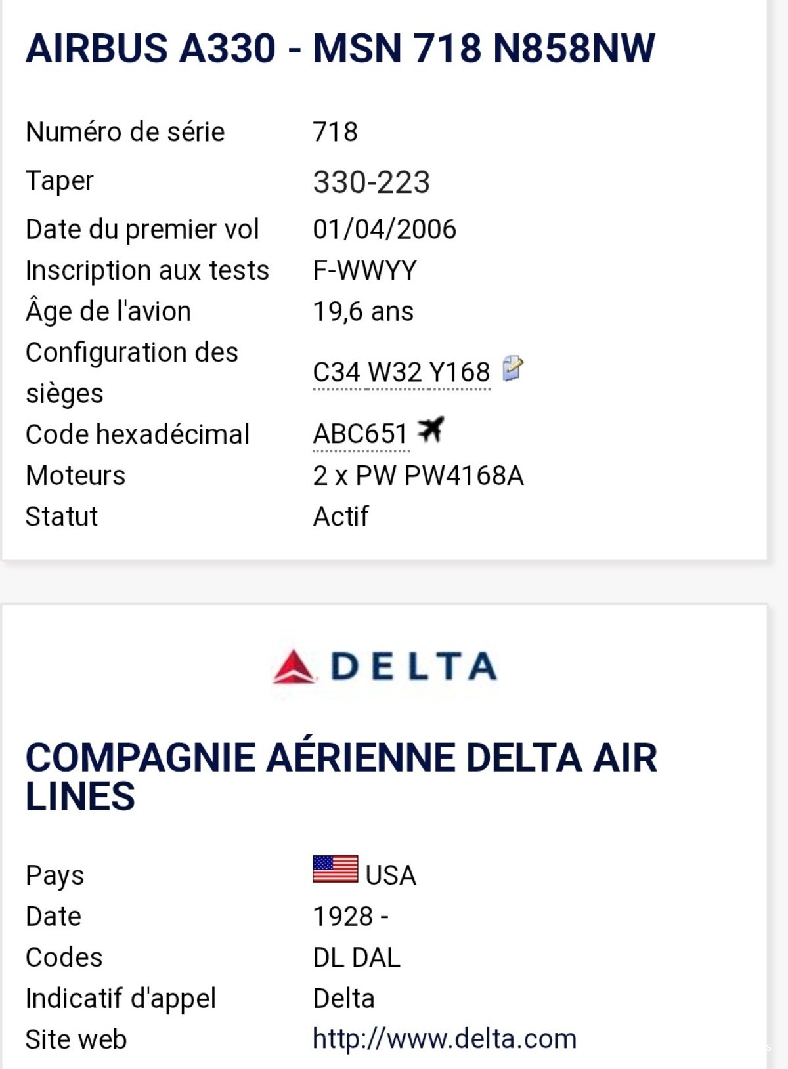Click the edit note icon beside seat configuration
Viewport: 788px width, 1069px height.
pos(512,368)
